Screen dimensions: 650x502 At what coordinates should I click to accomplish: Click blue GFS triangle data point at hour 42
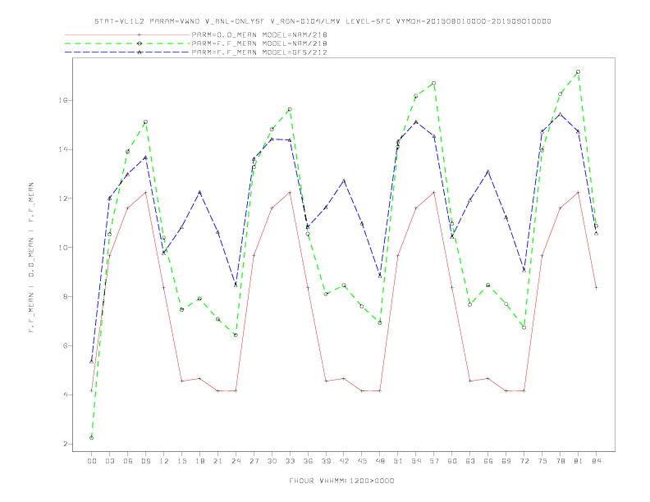coord(344,180)
